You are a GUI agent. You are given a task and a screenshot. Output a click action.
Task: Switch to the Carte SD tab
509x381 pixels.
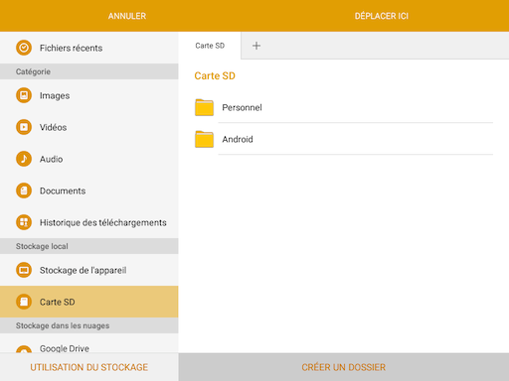click(x=210, y=46)
